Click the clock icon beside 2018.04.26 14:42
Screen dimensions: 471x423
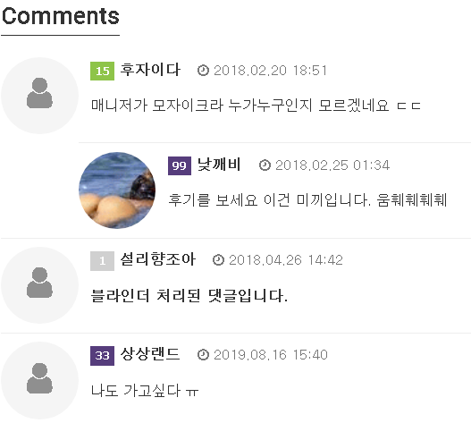click(218, 259)
